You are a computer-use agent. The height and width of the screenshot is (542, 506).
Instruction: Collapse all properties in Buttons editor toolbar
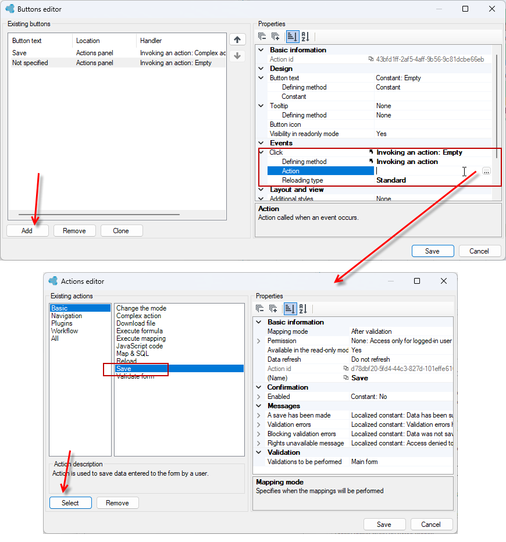[262, 36]
